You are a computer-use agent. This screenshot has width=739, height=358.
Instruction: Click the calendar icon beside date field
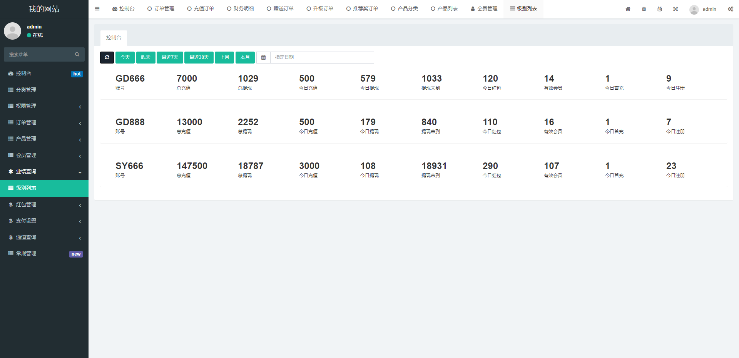263,57
